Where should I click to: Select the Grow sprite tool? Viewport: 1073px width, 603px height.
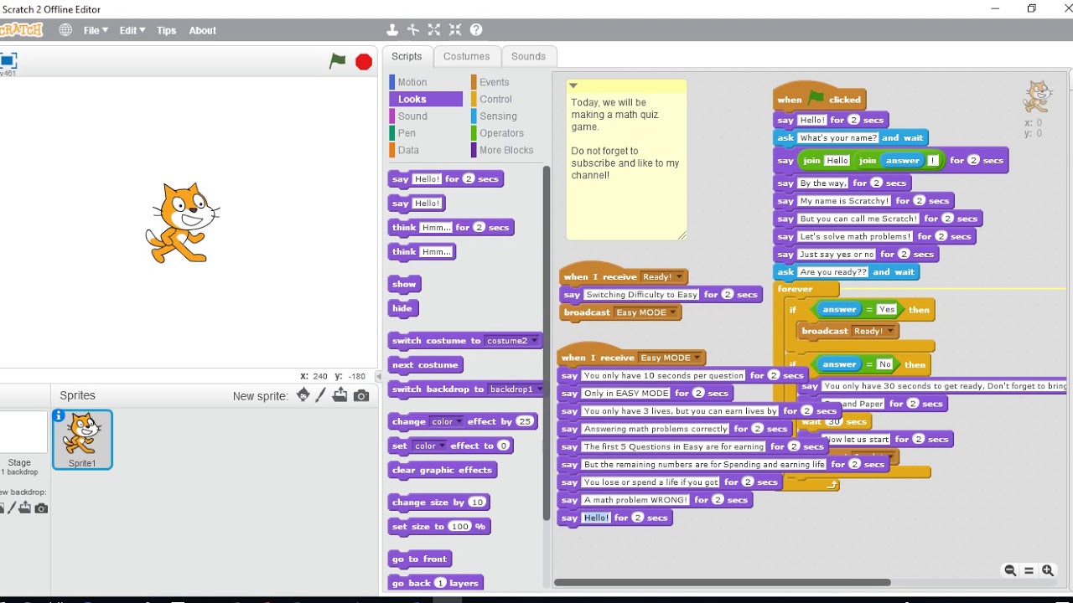(x=434, y=30)
